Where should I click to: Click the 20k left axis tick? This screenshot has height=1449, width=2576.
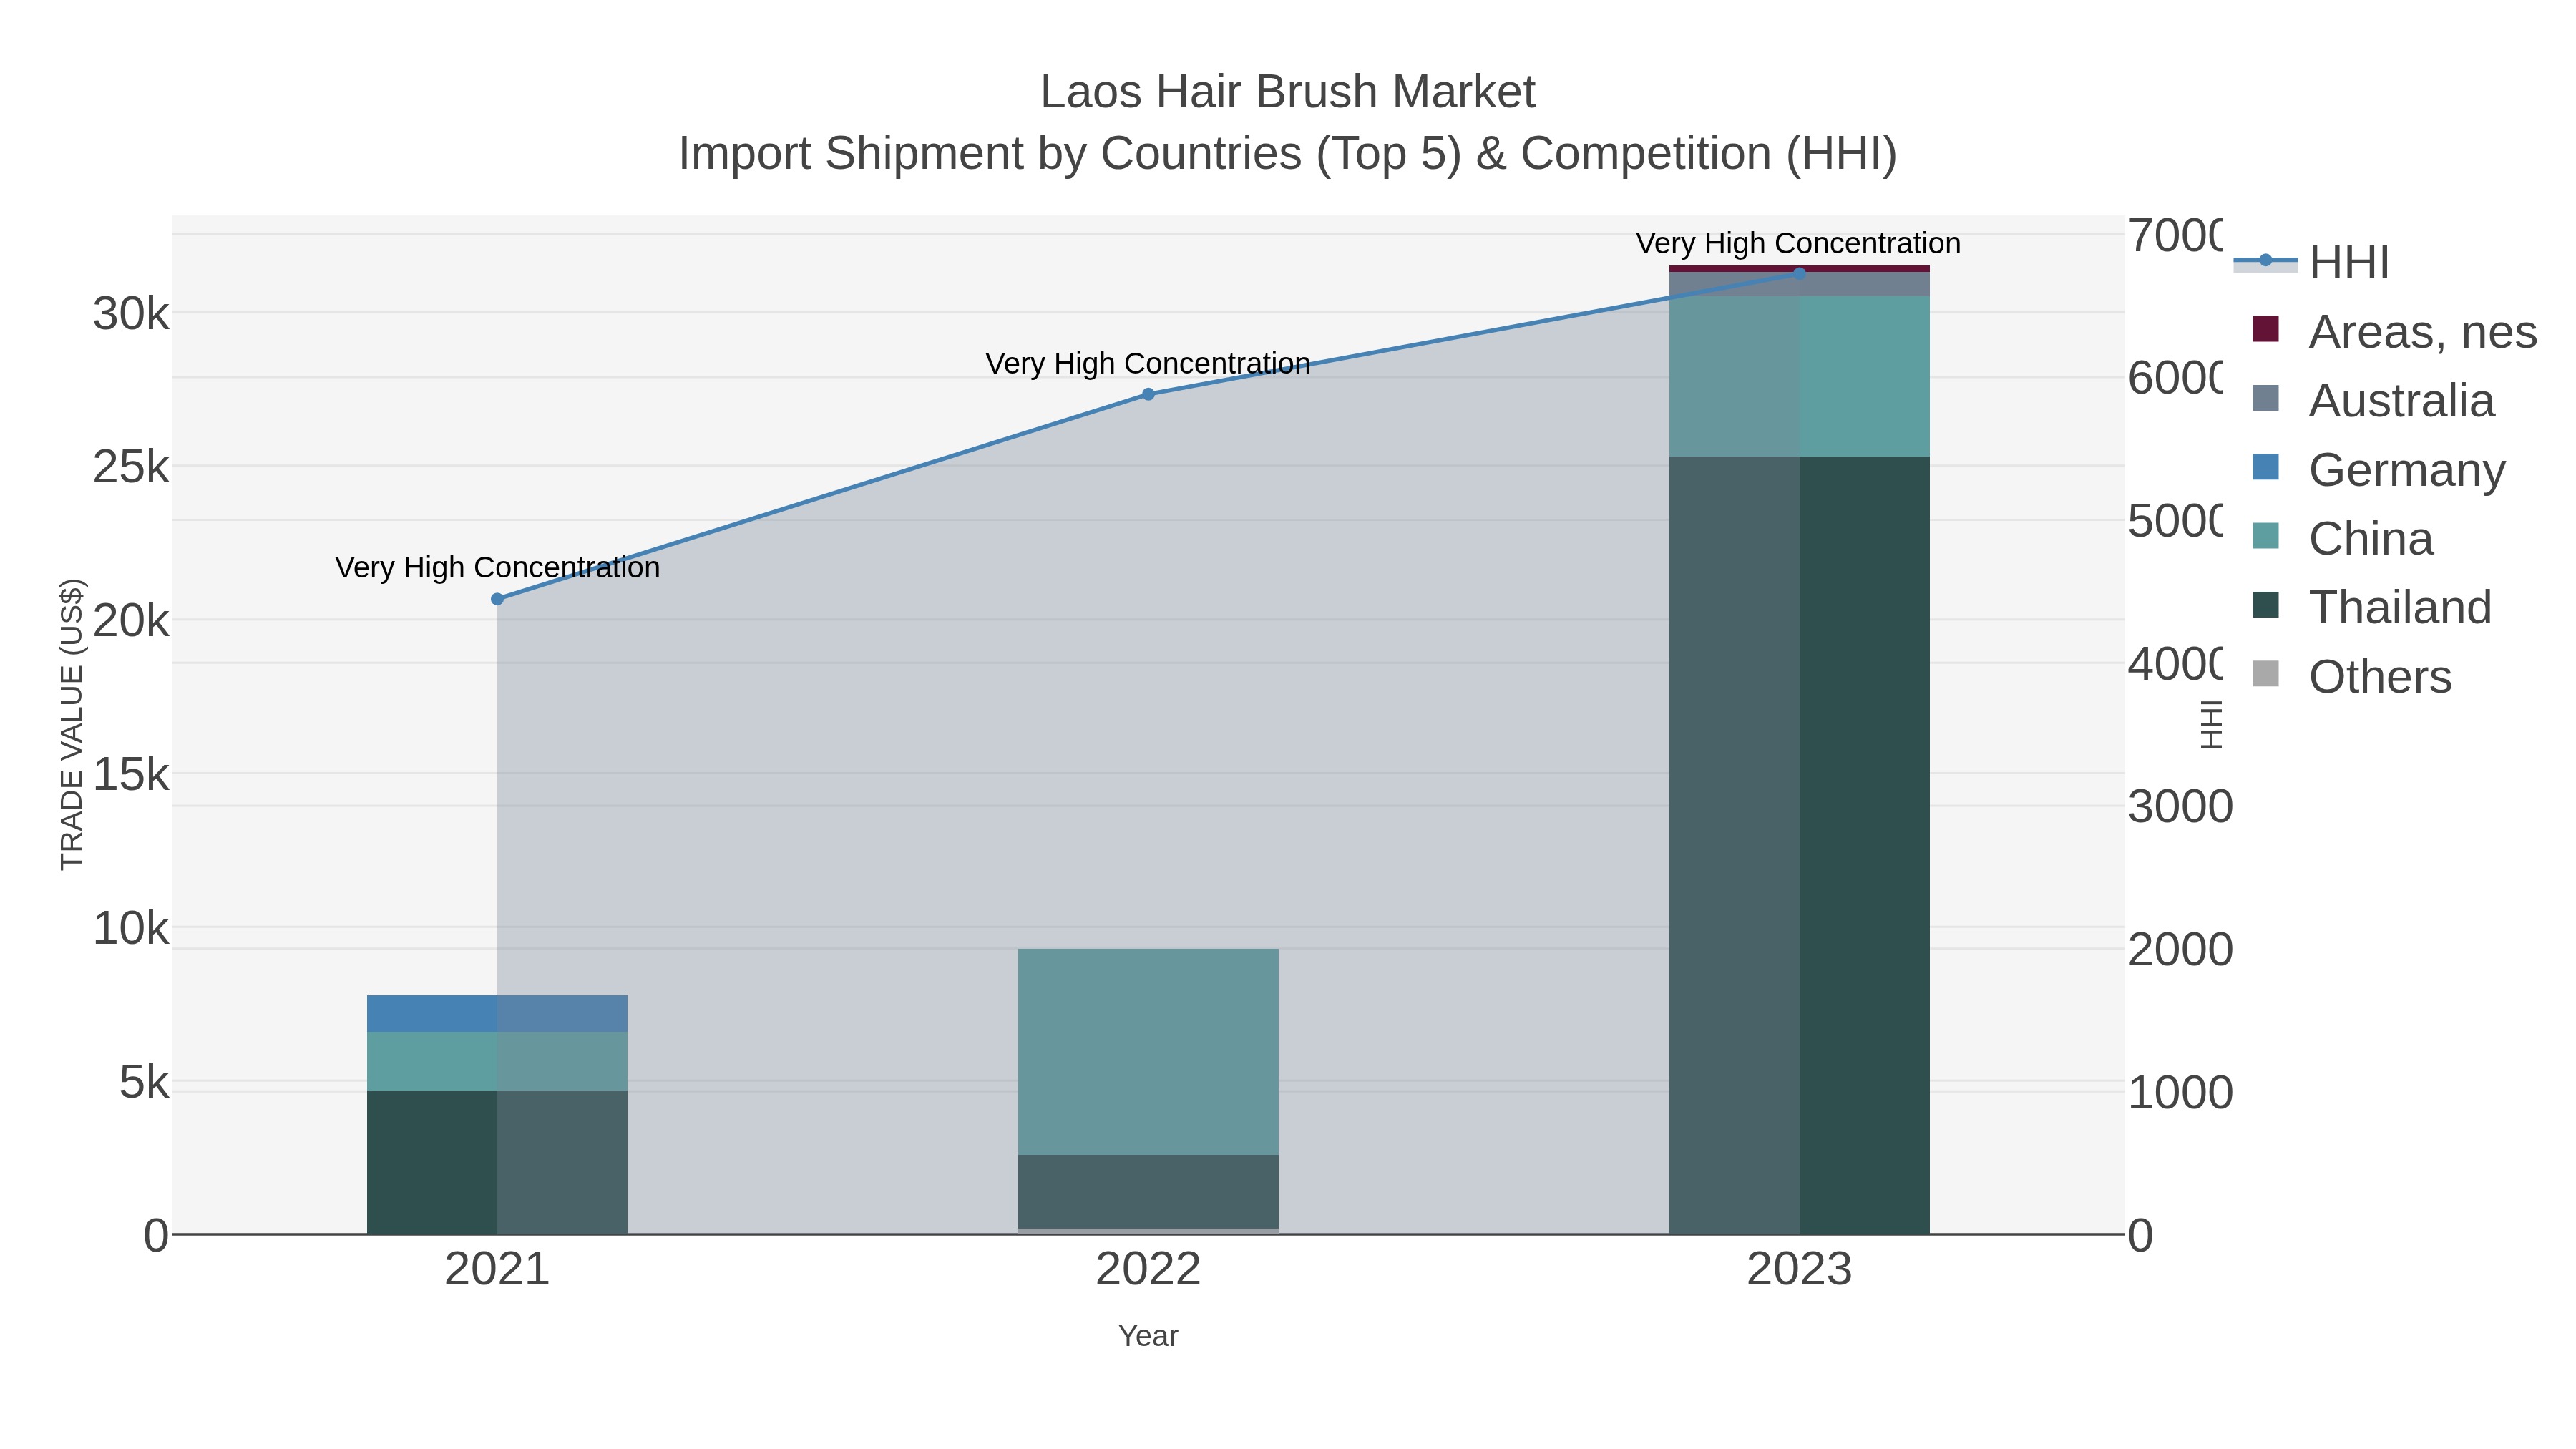(x=131, y=621)
